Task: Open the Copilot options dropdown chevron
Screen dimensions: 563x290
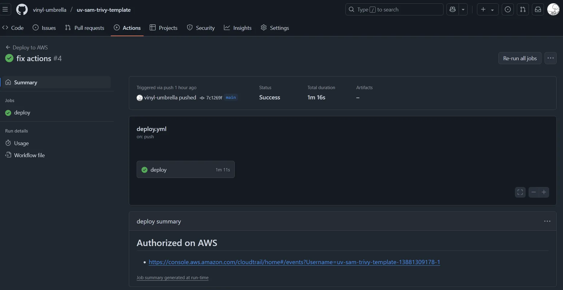Action: point(464,9)
